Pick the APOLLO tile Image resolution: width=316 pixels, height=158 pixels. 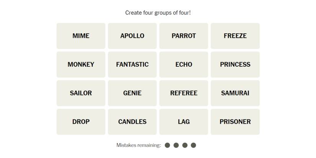coord(132,36)
